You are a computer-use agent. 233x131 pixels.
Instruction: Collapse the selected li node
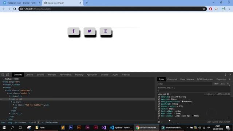point(9,99)
